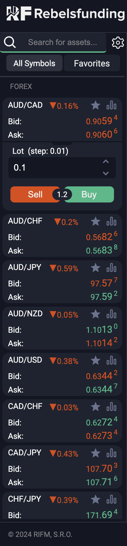Screen dimensions: 127x546
Task: Favorite AUD/CAD with its star
Action: click(x=96, y=105)
